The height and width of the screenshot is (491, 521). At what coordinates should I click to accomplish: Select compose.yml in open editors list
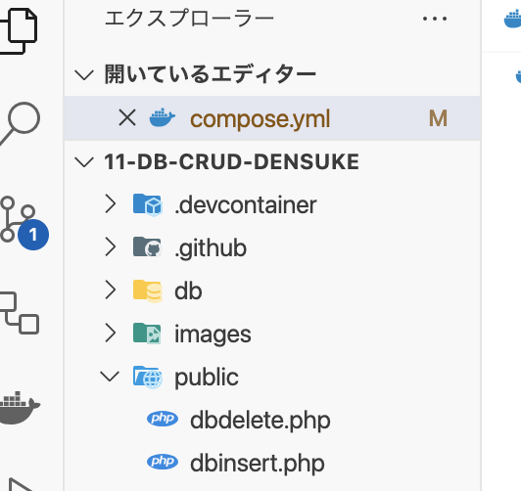click(x=272, y=118)
